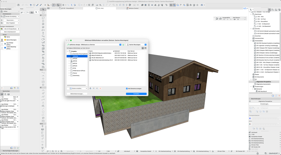Select the Wall tool in the toolbox
Viewport: 281px width, 155px height.
pyautogui.click(x=43, y=18)
